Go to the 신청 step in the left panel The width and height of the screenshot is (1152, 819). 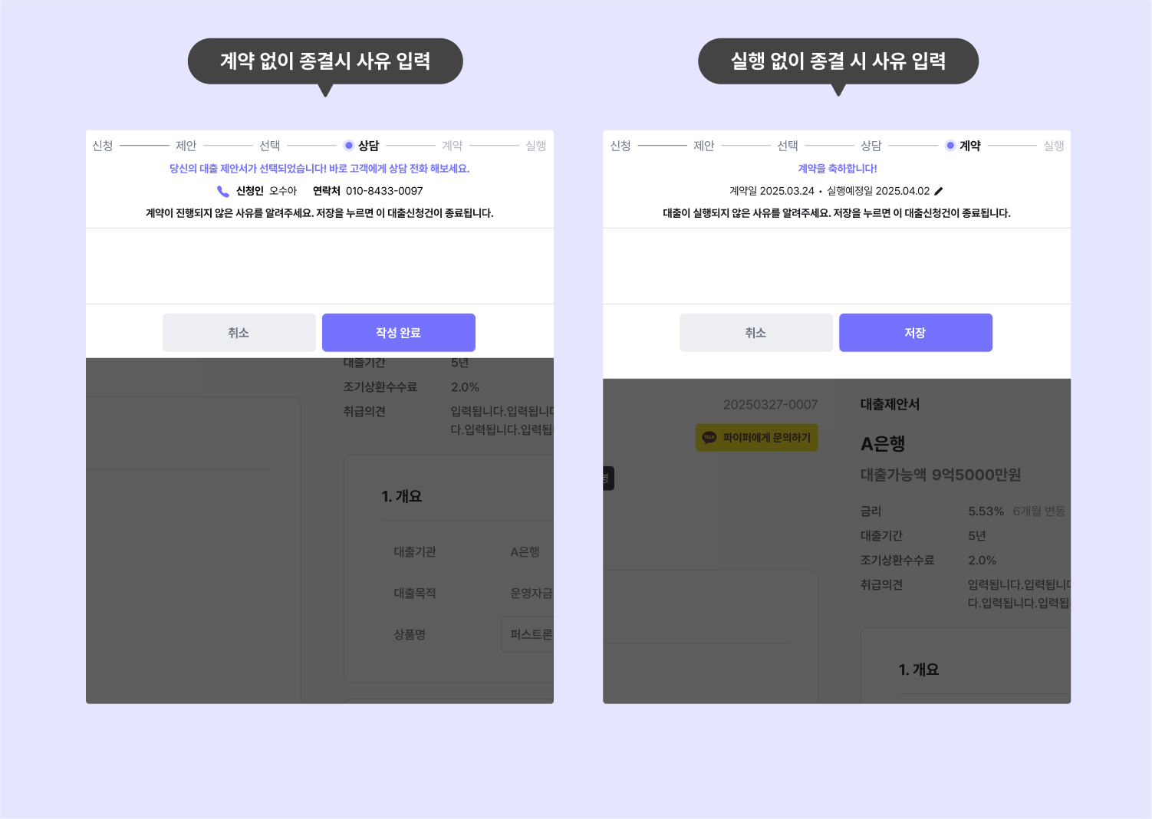pos(103,146)
